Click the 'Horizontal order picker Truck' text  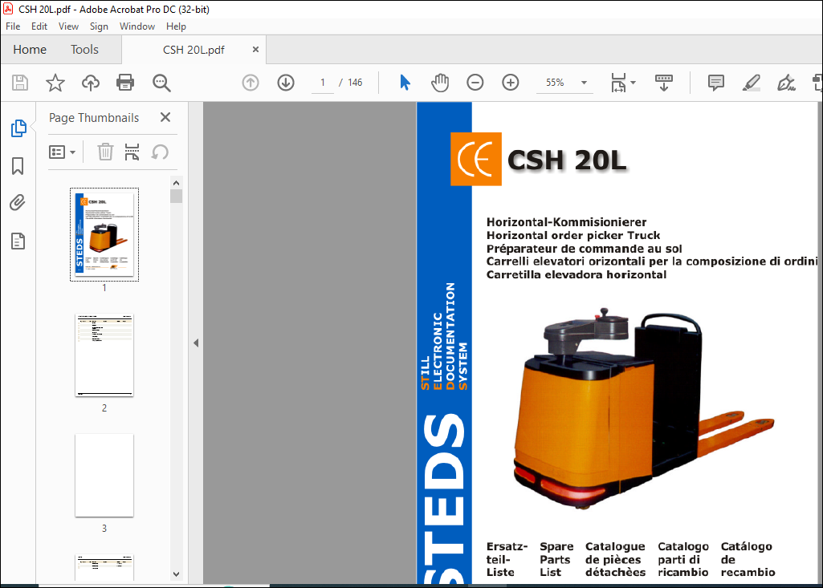tap(573, 236)
